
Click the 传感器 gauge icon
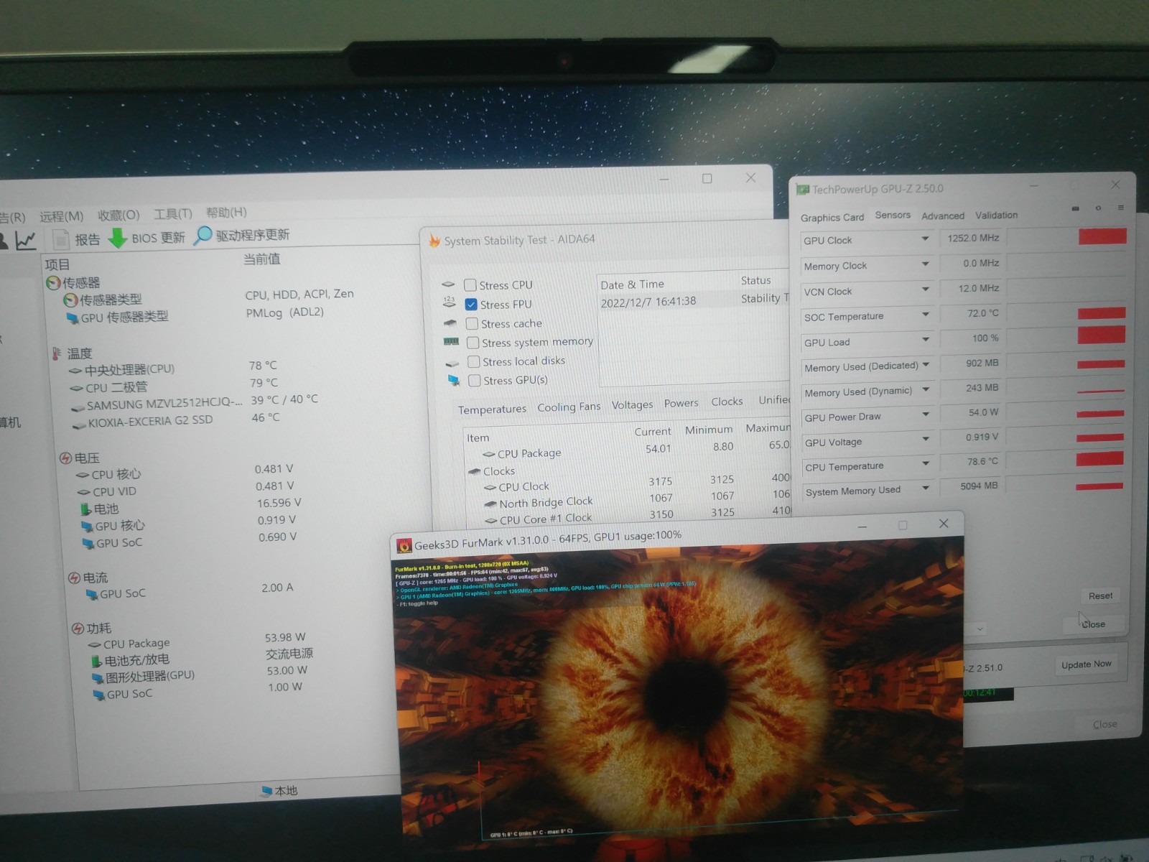pos(53,283)
